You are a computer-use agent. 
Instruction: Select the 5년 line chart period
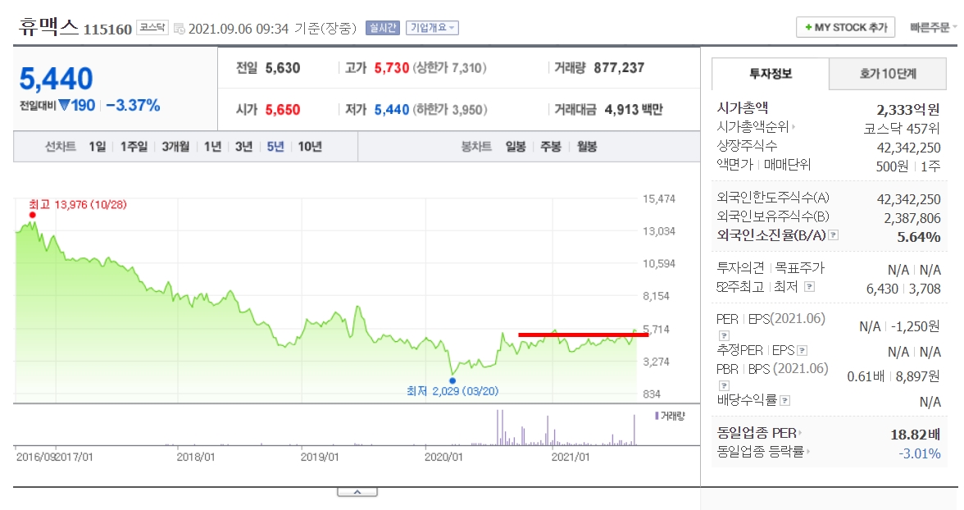click(275, 147)
